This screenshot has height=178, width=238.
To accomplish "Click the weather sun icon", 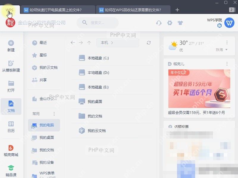I will 173,45.
